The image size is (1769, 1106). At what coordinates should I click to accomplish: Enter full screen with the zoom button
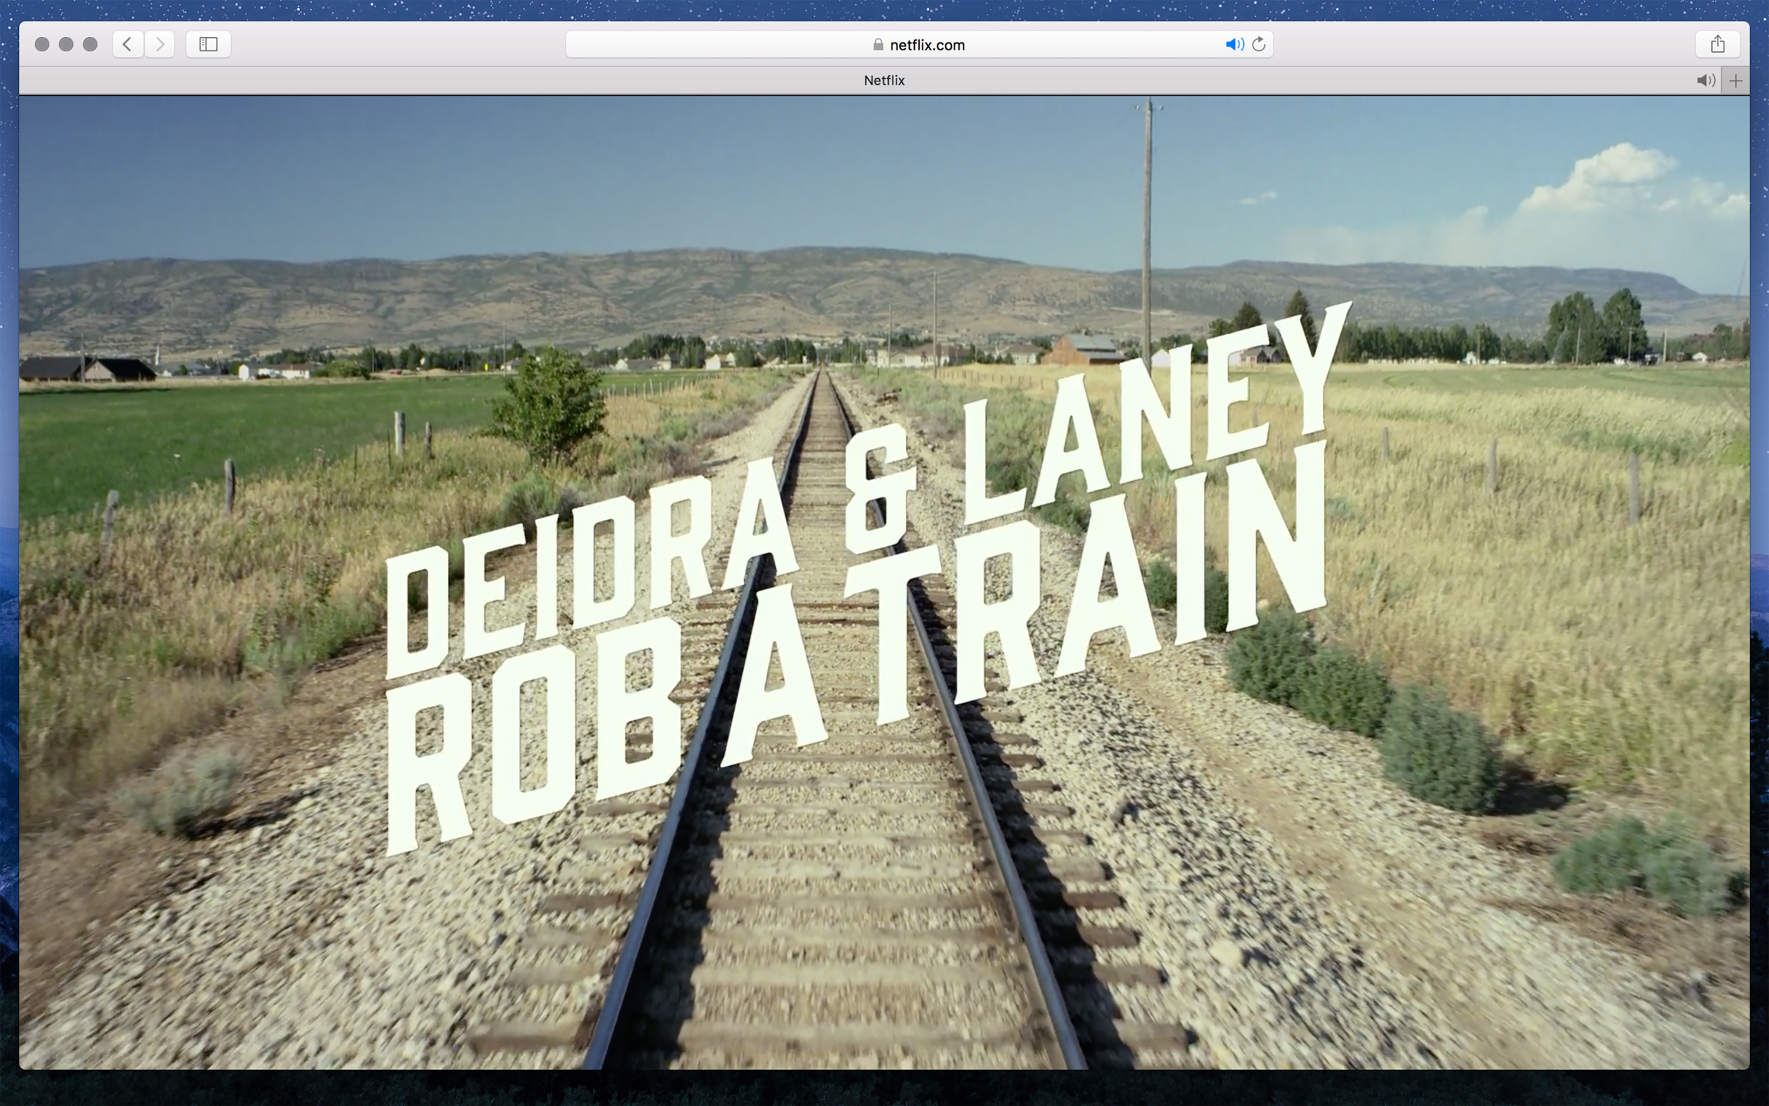[x=90, y=44]
